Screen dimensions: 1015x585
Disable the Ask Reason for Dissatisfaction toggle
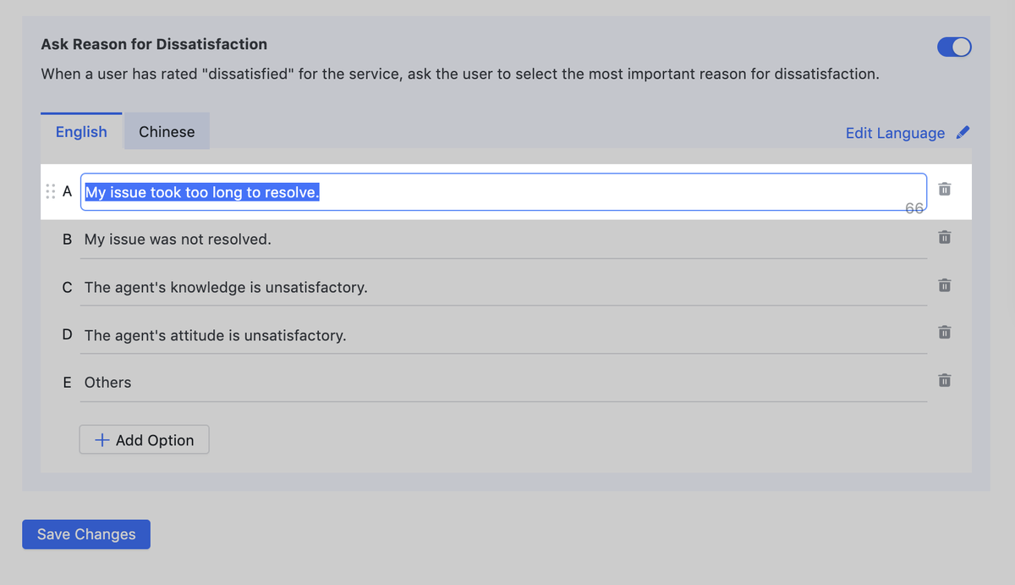954,47
